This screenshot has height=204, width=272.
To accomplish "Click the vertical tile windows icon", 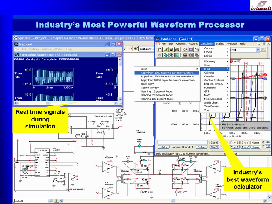I will pyautogui.click(x=191, y=55).
